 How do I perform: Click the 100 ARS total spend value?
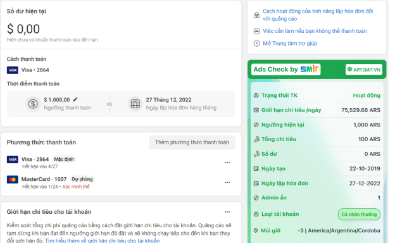[x=369, y=139]
